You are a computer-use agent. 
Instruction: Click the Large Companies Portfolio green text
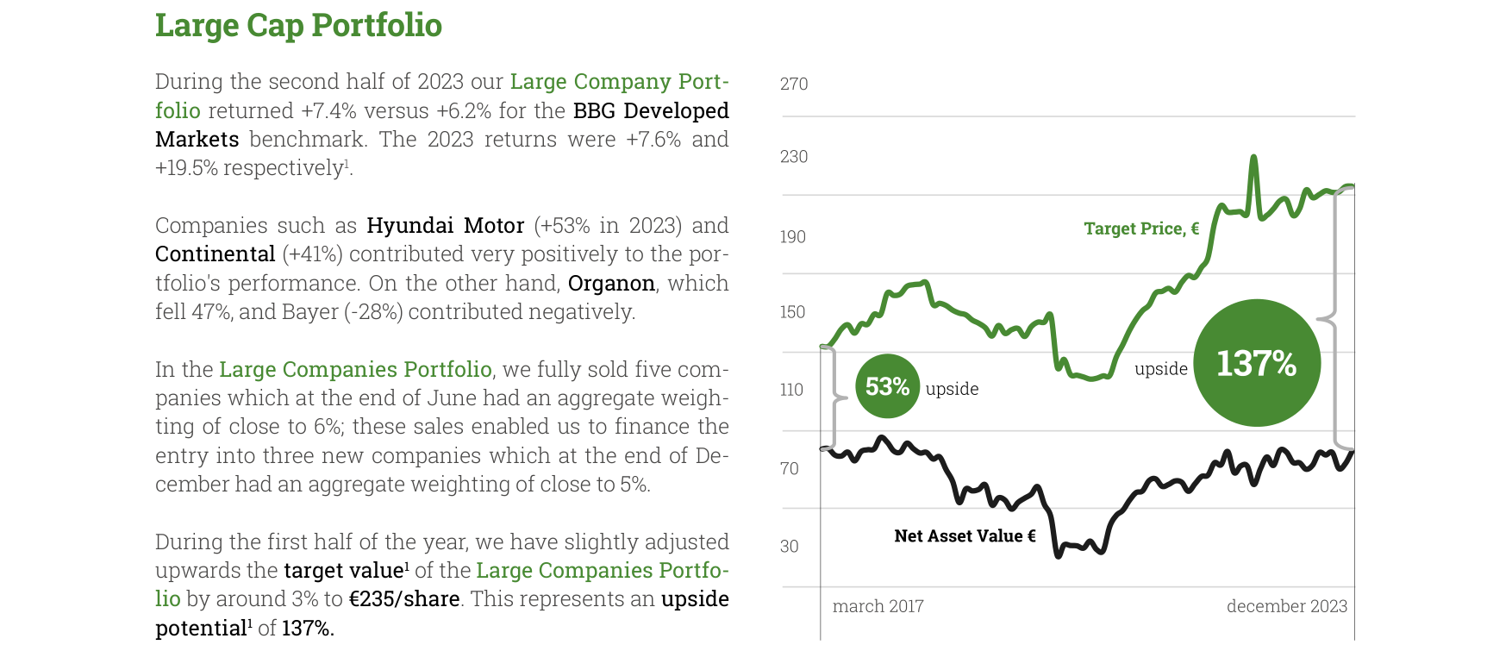pos(355,369)
